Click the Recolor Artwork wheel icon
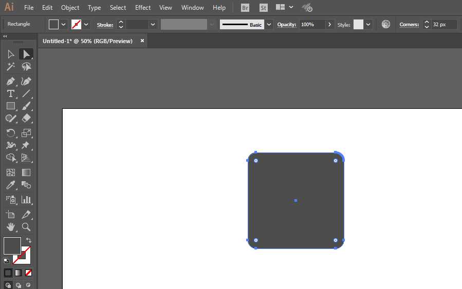The image size is (462, 289). click(x=386, y=24)
